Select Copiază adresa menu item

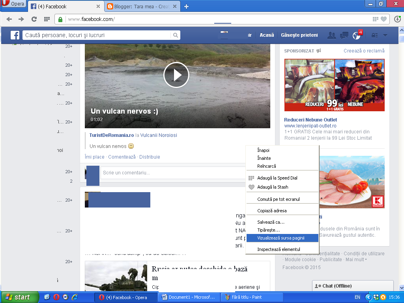(282, 211)
